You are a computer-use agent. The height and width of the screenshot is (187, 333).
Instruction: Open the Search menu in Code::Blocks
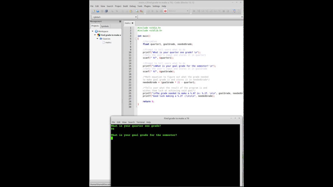pos(110,6)
